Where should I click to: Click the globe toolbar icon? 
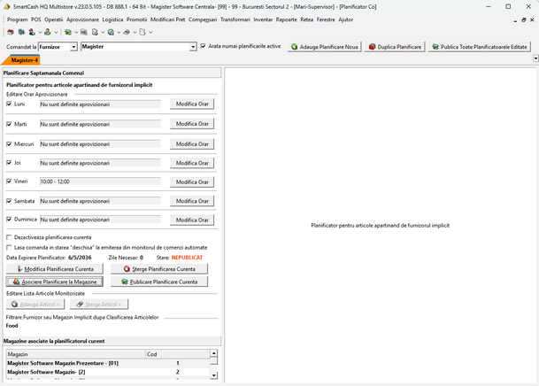pos(111,32)
